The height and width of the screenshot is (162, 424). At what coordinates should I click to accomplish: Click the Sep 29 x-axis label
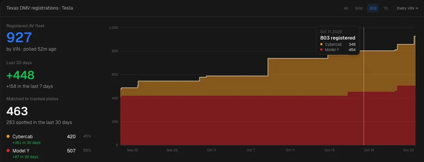click(172, 150)
